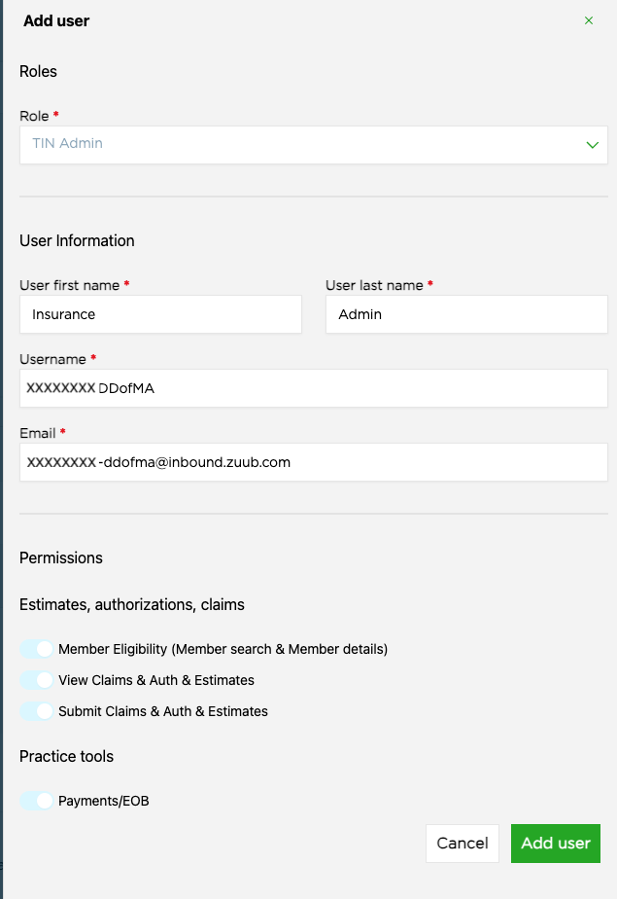Select the Username text field
Image resolution: width=617 pixels, height=899 pixels.
tap(313, 388)
